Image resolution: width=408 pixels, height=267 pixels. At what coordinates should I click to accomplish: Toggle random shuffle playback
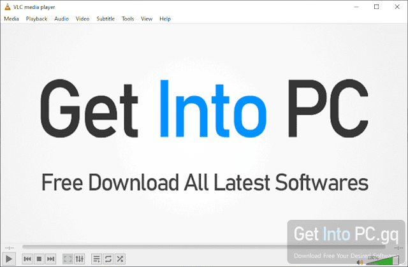pos(120,259)
